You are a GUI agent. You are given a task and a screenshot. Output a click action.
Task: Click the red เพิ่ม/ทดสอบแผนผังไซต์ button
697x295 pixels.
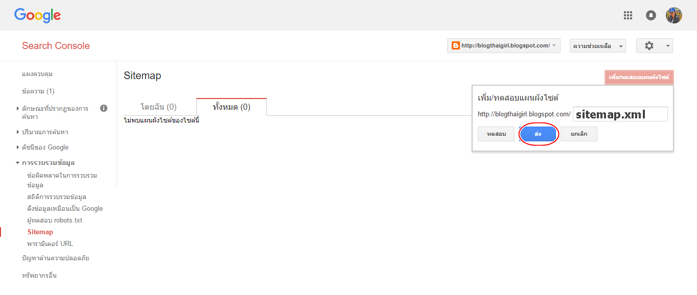click(x=639, y=77)
